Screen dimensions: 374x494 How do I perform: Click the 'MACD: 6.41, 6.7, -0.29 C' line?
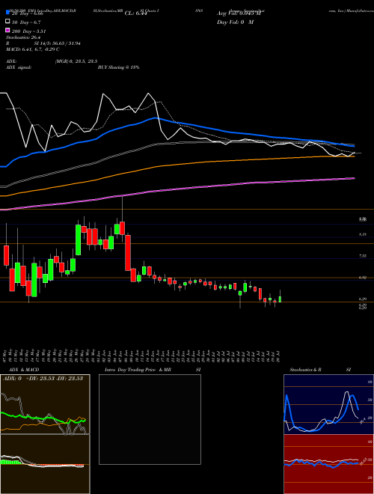point(32,49)
